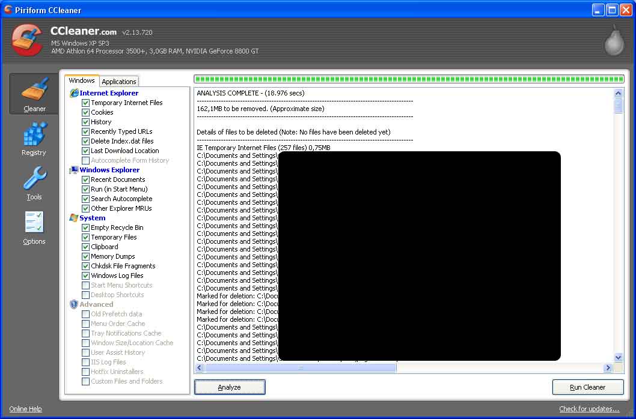Viewport: 636px width, 419px height.
Task: Click the Piriform pear icon
Action: coord(614,41)
